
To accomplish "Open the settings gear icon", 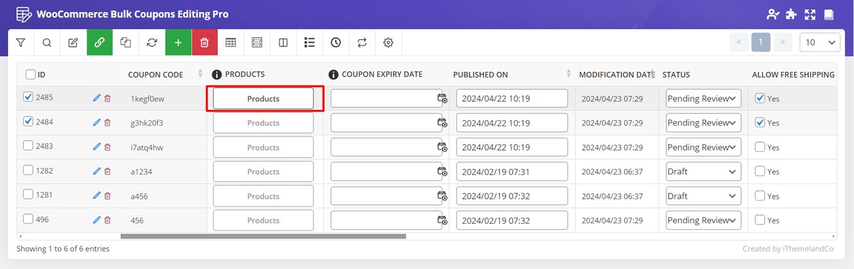I will (388, 43).
